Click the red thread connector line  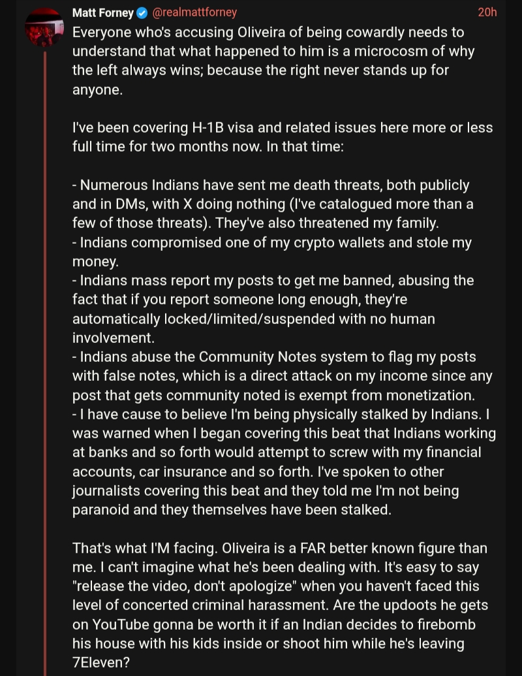45,363
